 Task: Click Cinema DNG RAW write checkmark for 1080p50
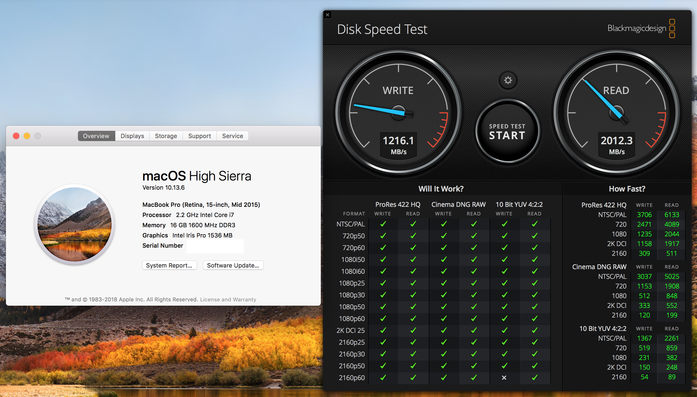click(x=444, y=307)
